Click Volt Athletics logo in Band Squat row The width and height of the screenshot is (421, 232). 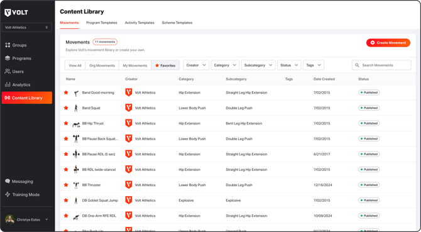[129, 108]
